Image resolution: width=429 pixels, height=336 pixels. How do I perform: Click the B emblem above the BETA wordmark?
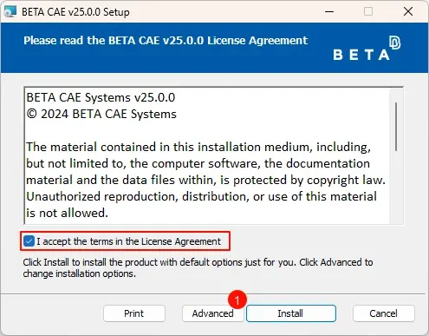click(x=394, y=43)
